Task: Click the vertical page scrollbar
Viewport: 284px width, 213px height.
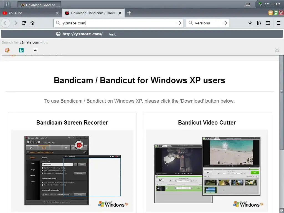Action: point(282,102)
